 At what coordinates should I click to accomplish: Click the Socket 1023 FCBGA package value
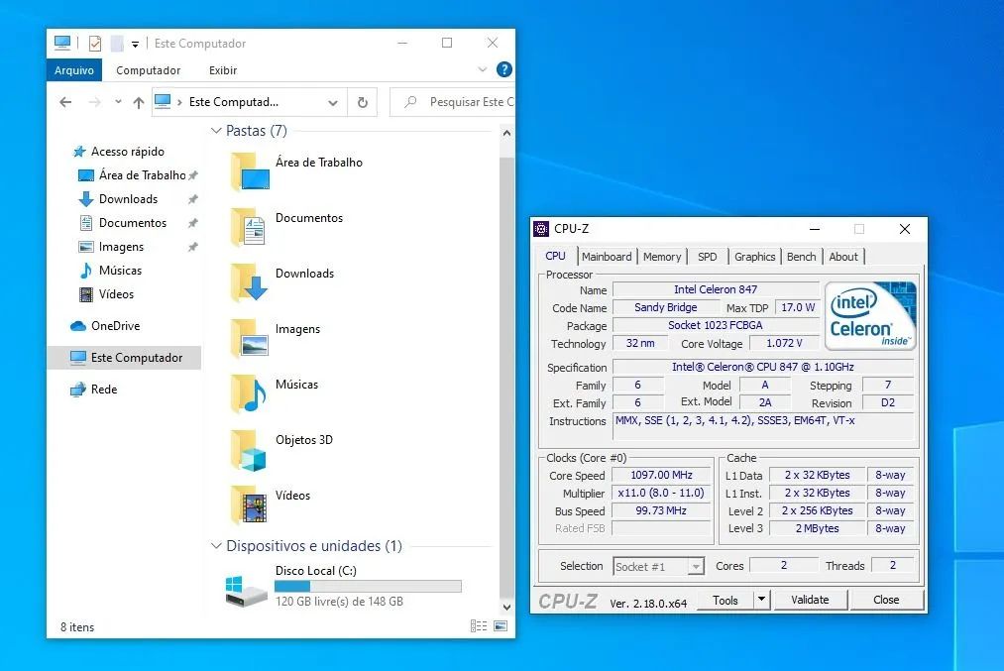[716, 325]
